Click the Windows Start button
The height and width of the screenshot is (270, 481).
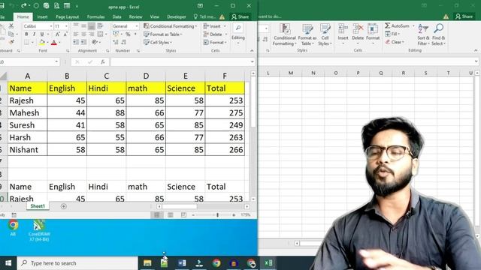pos(8,263)
